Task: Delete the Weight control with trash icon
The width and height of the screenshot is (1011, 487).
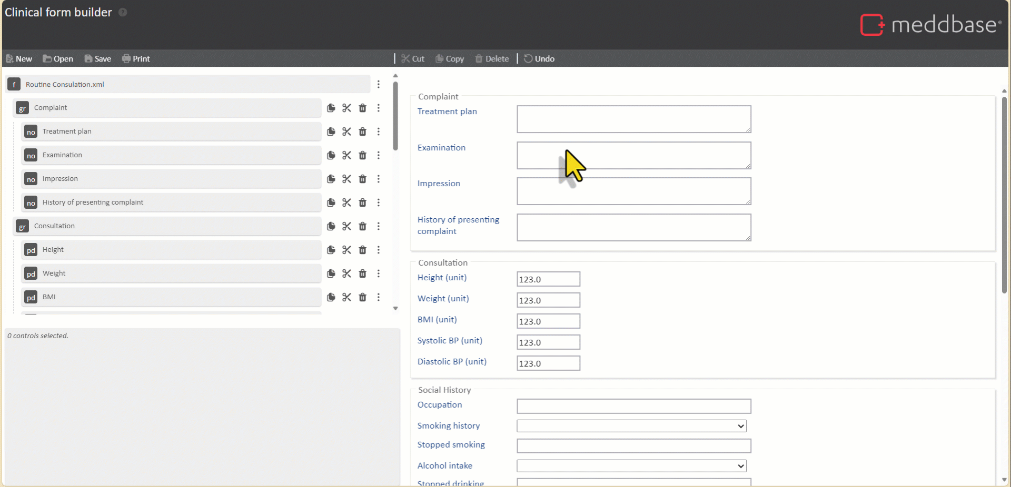Action: click(x=362, y=273)
